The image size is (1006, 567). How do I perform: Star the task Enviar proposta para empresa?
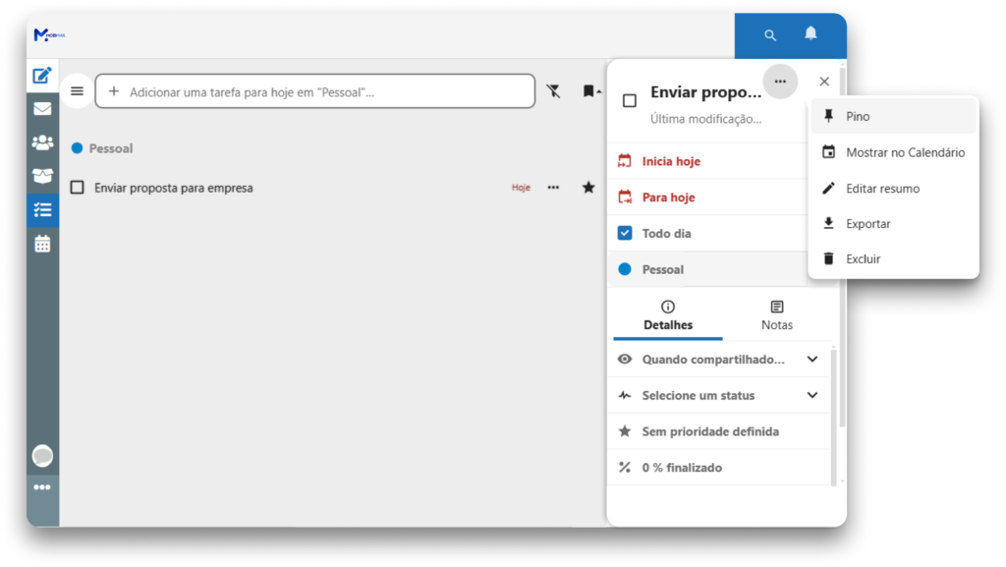pyautogui.click(x=588, y=187)
